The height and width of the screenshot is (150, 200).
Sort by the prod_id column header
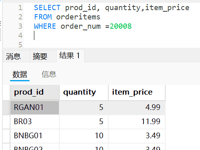[35, 93]
